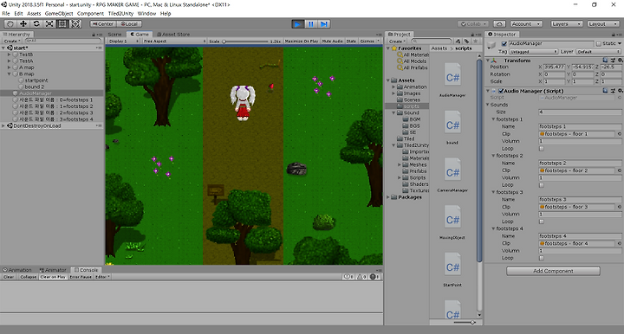Click the Local orientation button
This screenshot has width=624, height=334.
(129, 24)
